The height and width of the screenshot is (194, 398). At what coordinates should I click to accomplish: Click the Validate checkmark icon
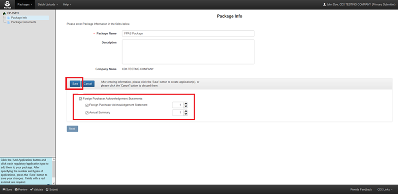(31, 189)
